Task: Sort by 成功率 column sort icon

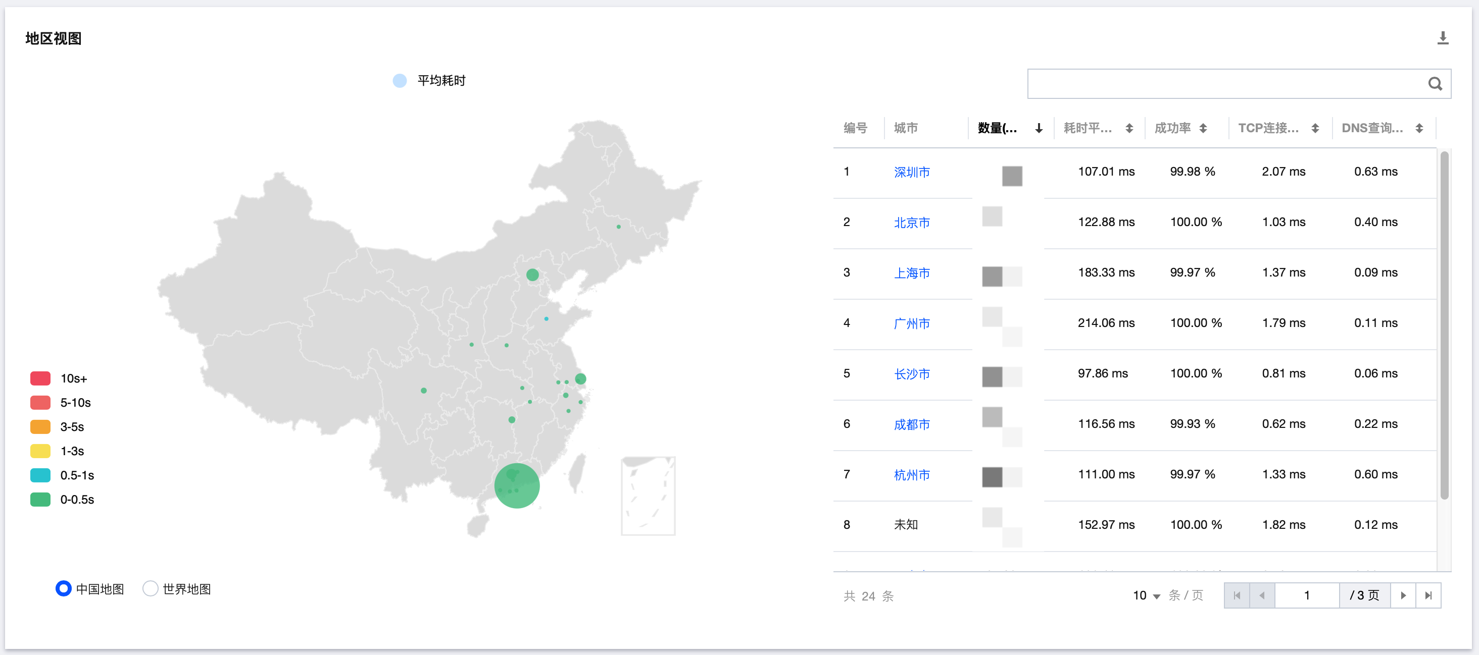Action: (1203, 128)
